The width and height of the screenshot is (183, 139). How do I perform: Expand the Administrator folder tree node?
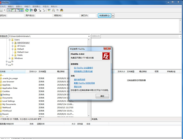click(12, 43)
